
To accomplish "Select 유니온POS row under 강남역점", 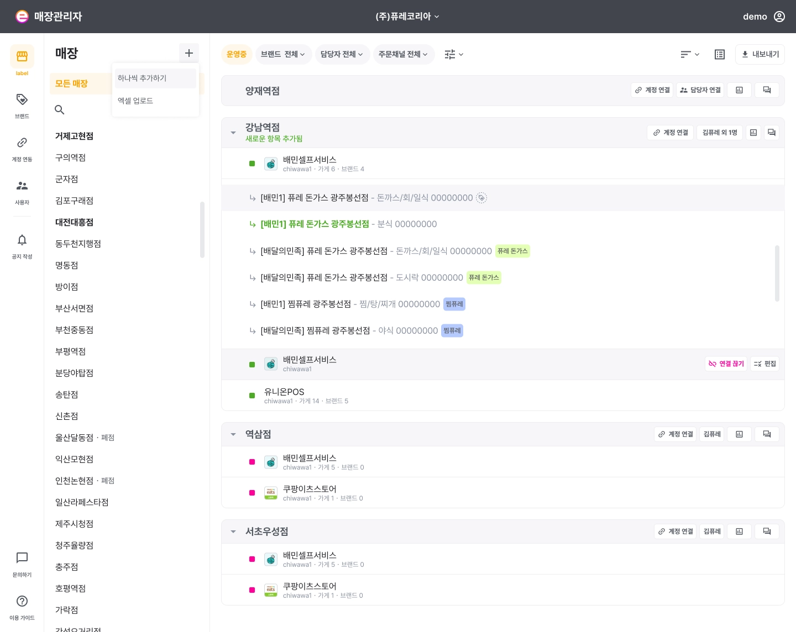I will (x=502, y=396).
